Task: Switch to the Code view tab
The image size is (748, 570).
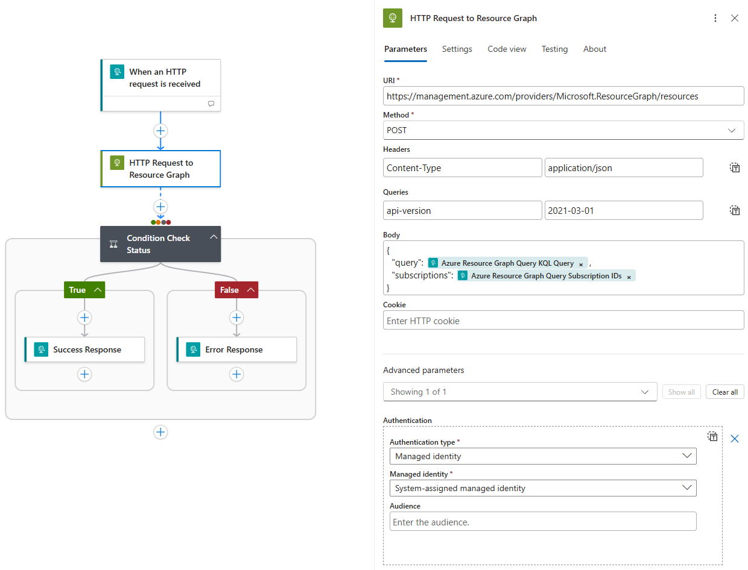Action: 507,49
